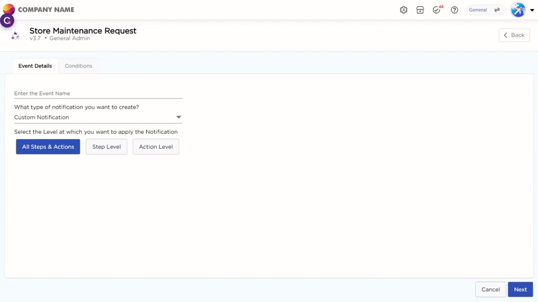Screen dimensions: 538x302
Task: Expand the Custom Notification dropdown
Action: tap(178, 118)
